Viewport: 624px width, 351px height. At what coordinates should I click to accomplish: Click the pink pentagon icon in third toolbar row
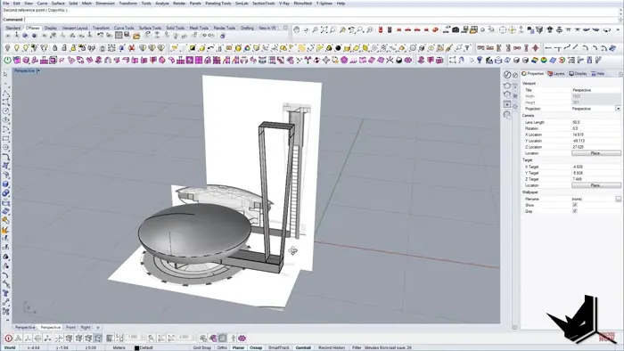coord(344,60)
